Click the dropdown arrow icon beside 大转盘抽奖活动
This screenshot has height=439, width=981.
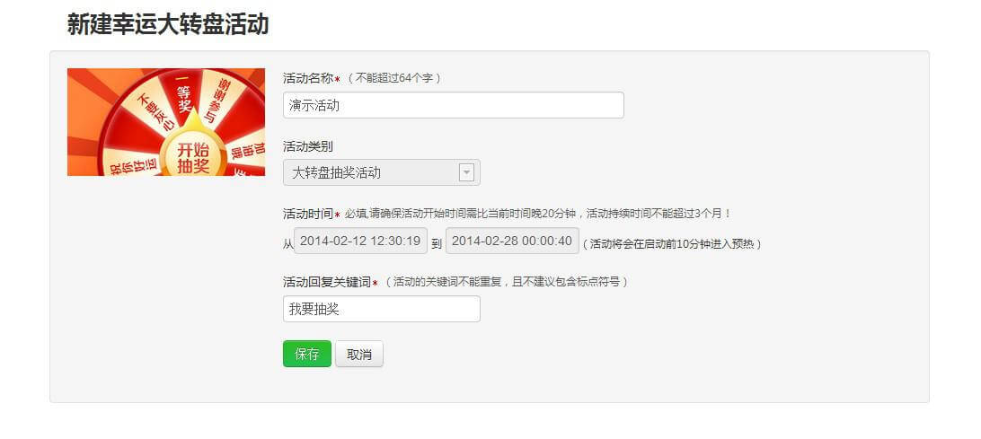466,172
